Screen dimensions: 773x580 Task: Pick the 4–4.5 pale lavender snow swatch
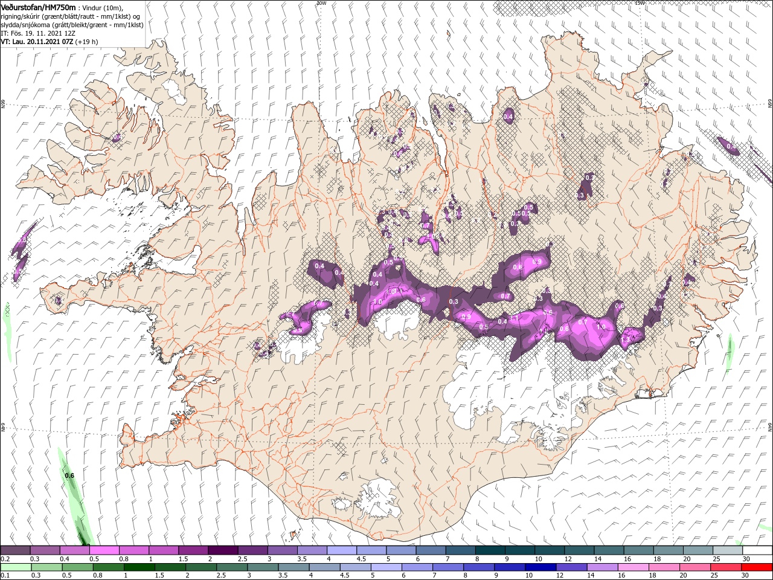(341, 550)
